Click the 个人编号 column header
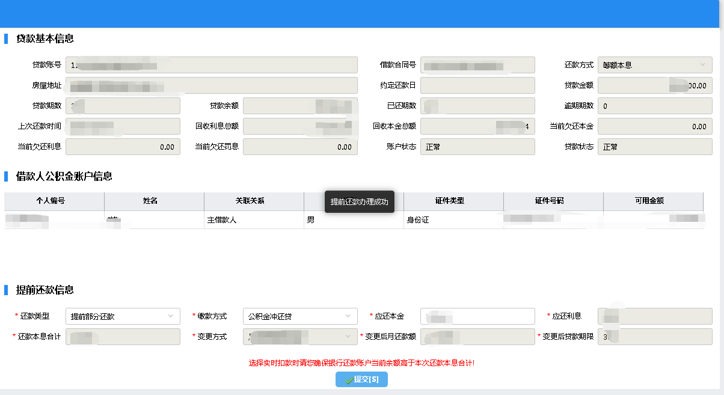The width and height of the screenshot is (724, 395). coord(54,201)
